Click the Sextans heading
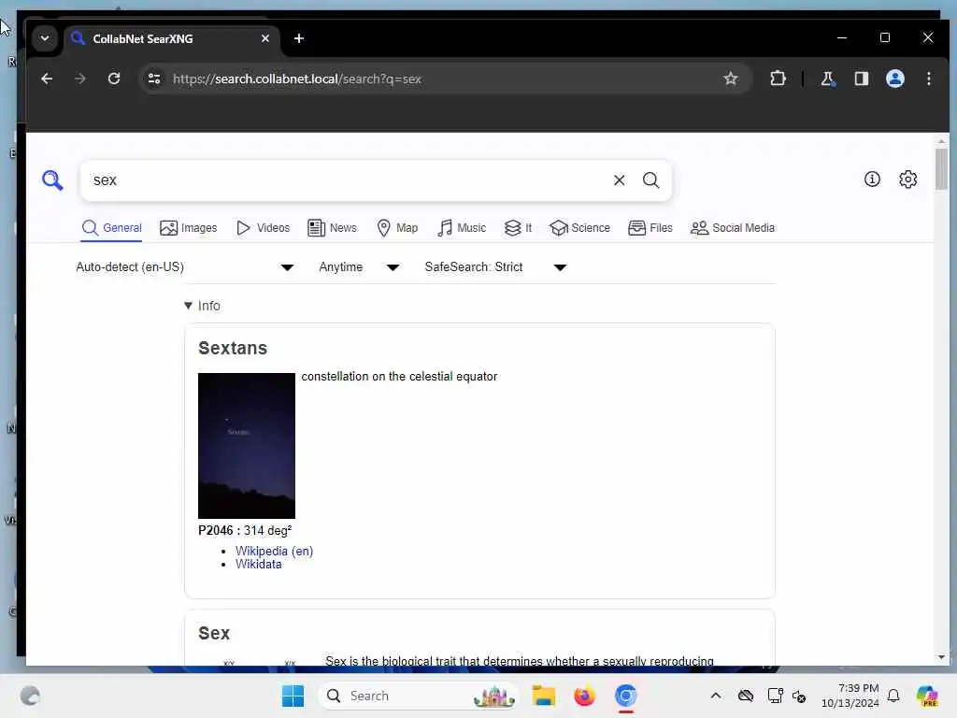 233,348
